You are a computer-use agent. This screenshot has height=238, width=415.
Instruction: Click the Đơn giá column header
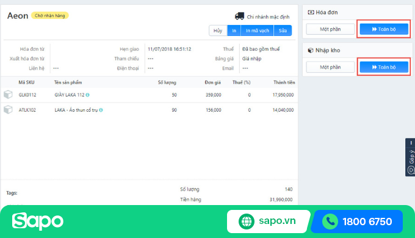[213, 82]
